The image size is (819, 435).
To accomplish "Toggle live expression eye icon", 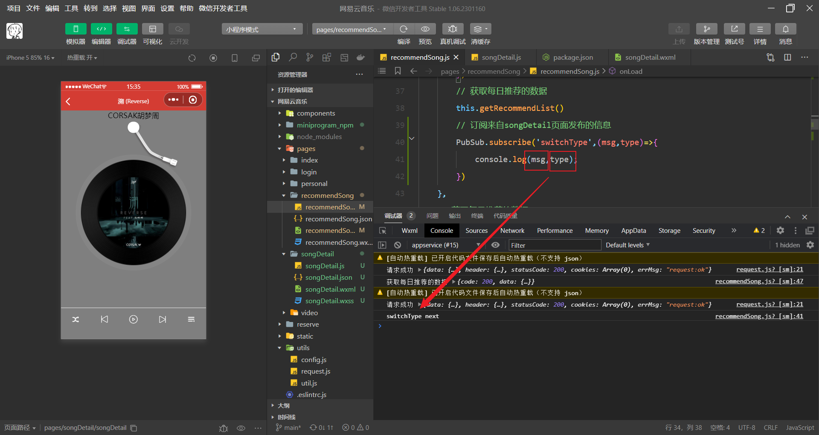I will point(495,245).
